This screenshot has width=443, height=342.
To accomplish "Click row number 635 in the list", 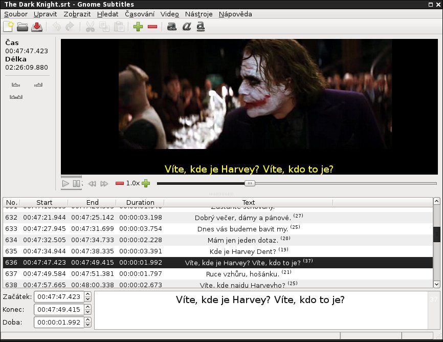I will [11, 251].
